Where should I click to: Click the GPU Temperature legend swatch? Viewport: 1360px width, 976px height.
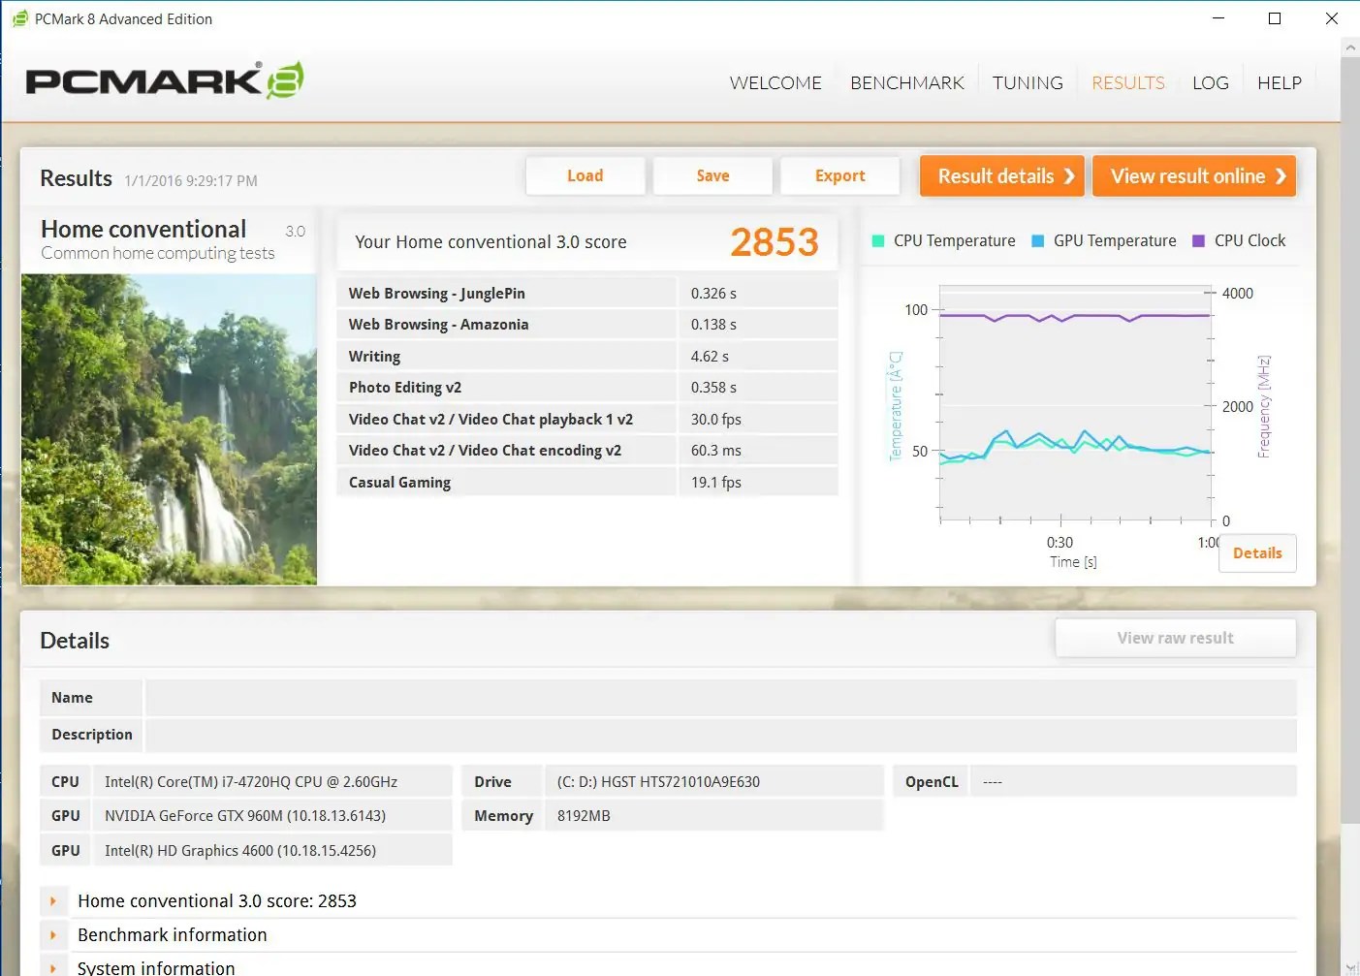click(1038, 241)
